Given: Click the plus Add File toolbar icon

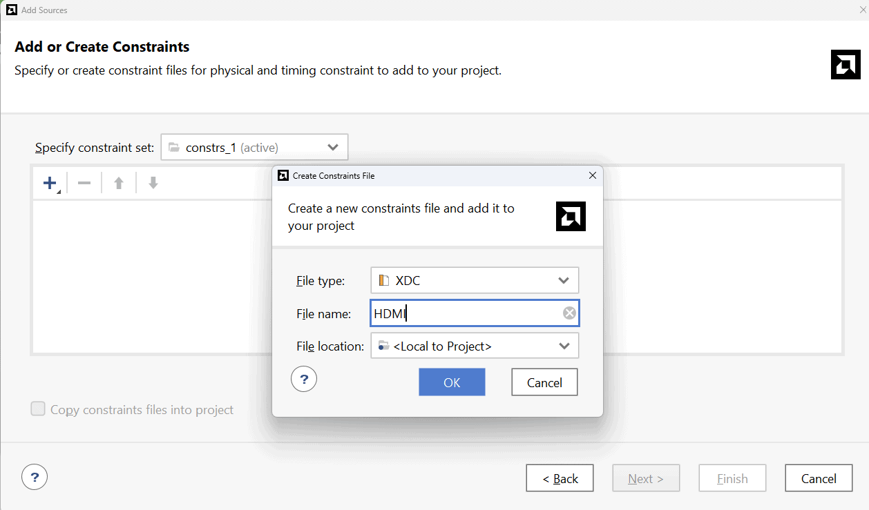Looking at the screenshot, I should pos(50,184).
